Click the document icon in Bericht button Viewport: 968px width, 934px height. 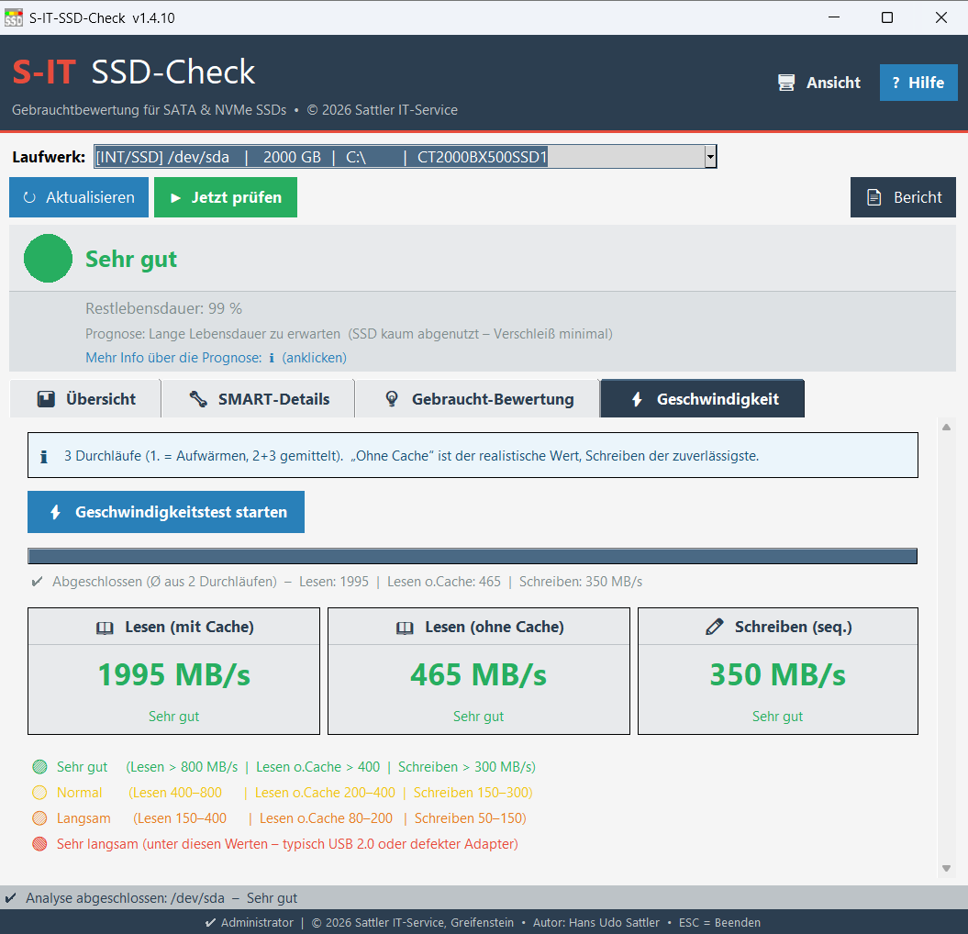coord(873,197)
